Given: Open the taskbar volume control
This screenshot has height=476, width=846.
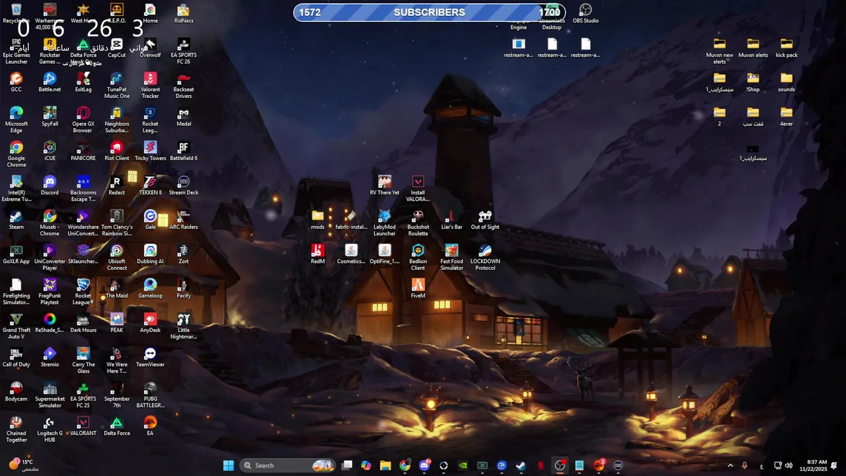Looking at the screenshot, I should [x=788, y=465].
